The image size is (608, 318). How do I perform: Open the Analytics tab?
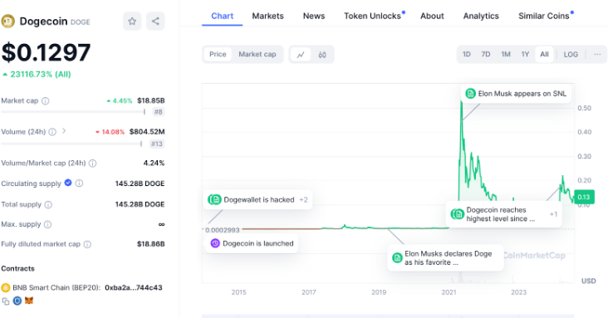click(x=481, y=16)
